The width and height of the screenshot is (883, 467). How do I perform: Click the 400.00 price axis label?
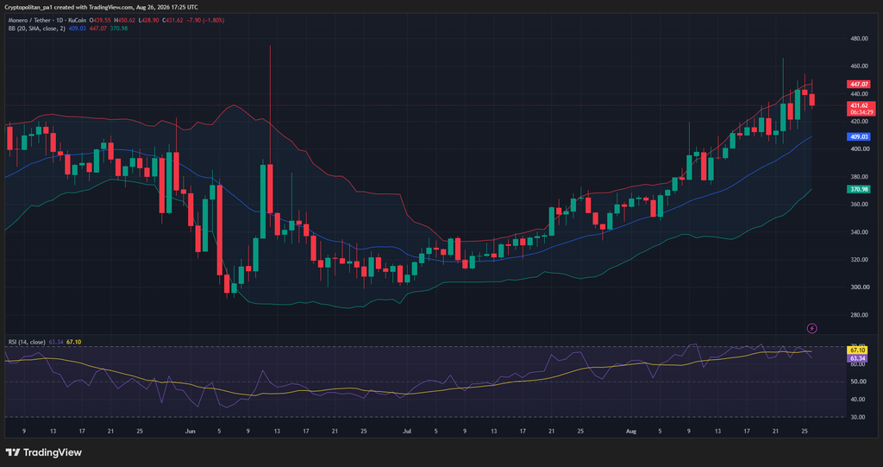(x=859, y=148)
